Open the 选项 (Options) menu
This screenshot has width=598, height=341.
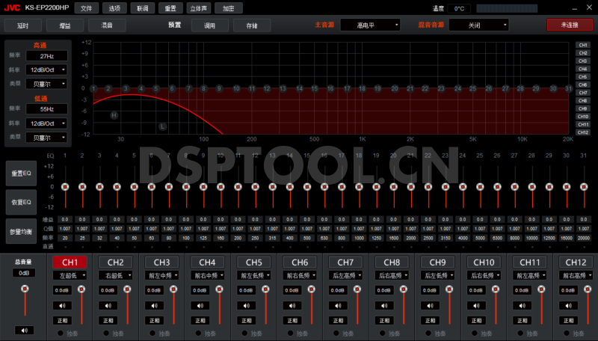pyautogui.click(x=114, y=7)
